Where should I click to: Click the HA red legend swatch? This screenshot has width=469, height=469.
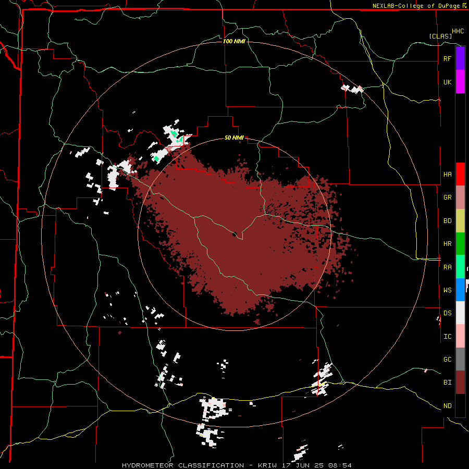460,174
